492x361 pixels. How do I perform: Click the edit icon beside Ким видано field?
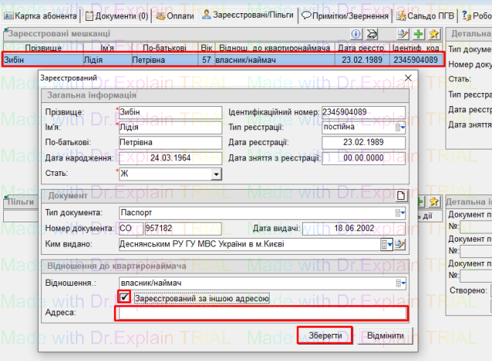click(x=401, y=244)
